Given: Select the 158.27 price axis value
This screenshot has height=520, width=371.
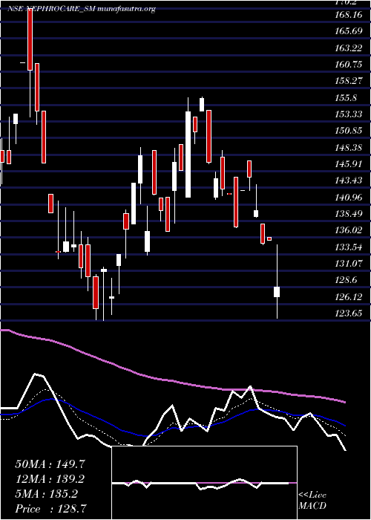Looking at the screenshot, I should (x=349, y=81).
